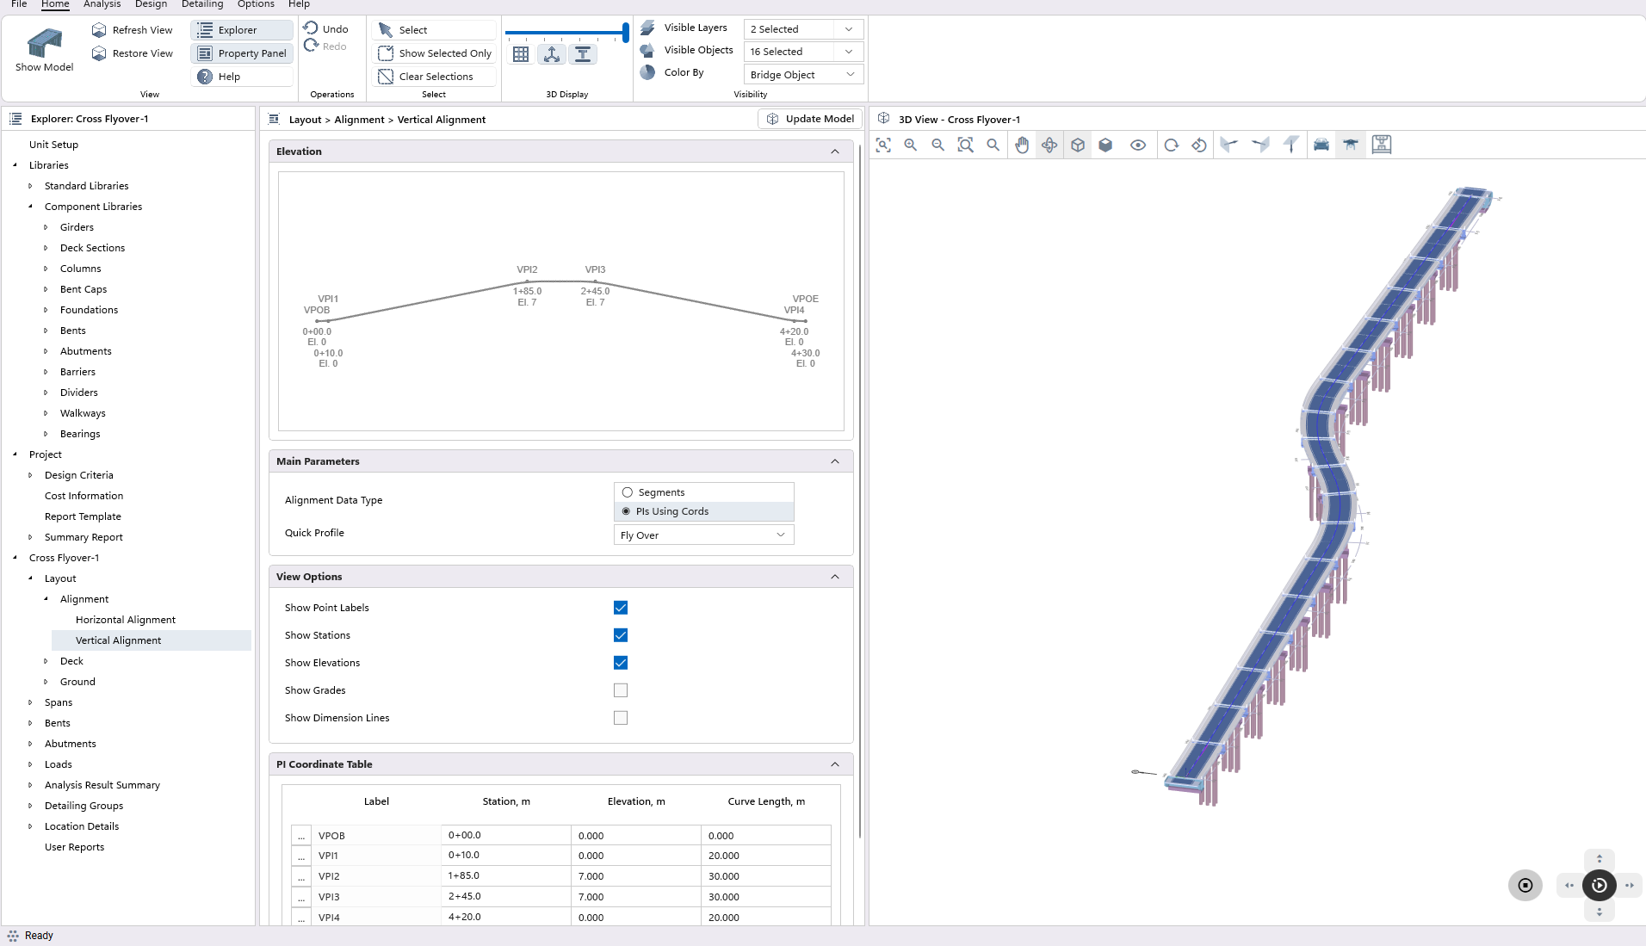Click the 3D Display slider handle
Viewport: 1646px width, 946px height.
click(x=625, y=33)
